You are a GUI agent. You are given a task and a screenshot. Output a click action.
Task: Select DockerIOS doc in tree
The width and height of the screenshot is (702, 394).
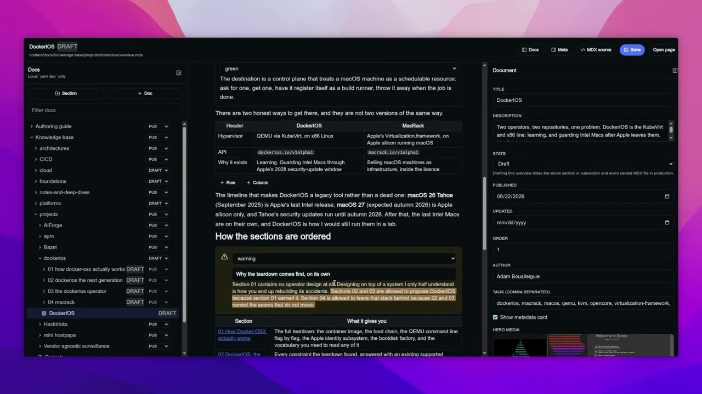[103, 313]
